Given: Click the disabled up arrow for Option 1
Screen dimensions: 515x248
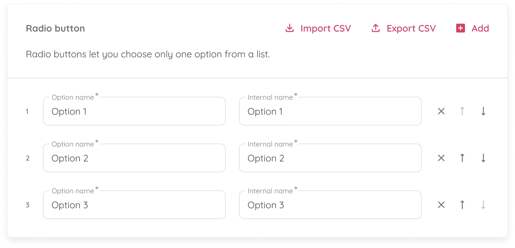Looking at the screenshot, I should tap(462, 111).
